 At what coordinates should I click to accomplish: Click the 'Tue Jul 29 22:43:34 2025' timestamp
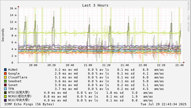coord(164,104)
